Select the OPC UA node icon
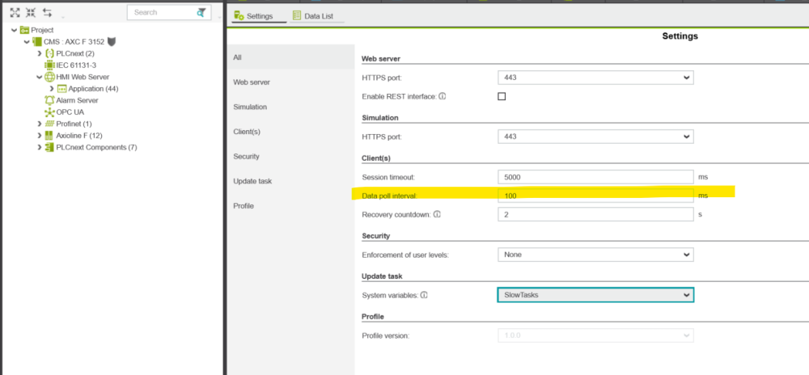The image size is (809, 375). [x=49, y=112]
